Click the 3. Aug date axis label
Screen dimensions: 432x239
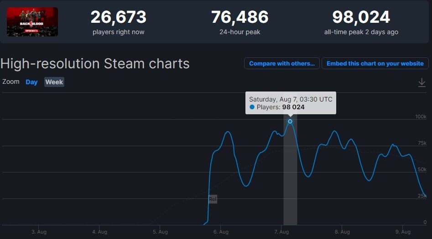click(x=39, y=232)
